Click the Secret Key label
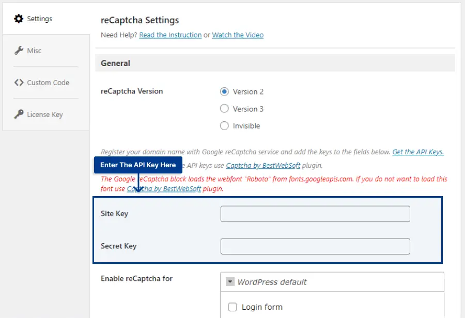The image size is (465, 318). (118, 246)
